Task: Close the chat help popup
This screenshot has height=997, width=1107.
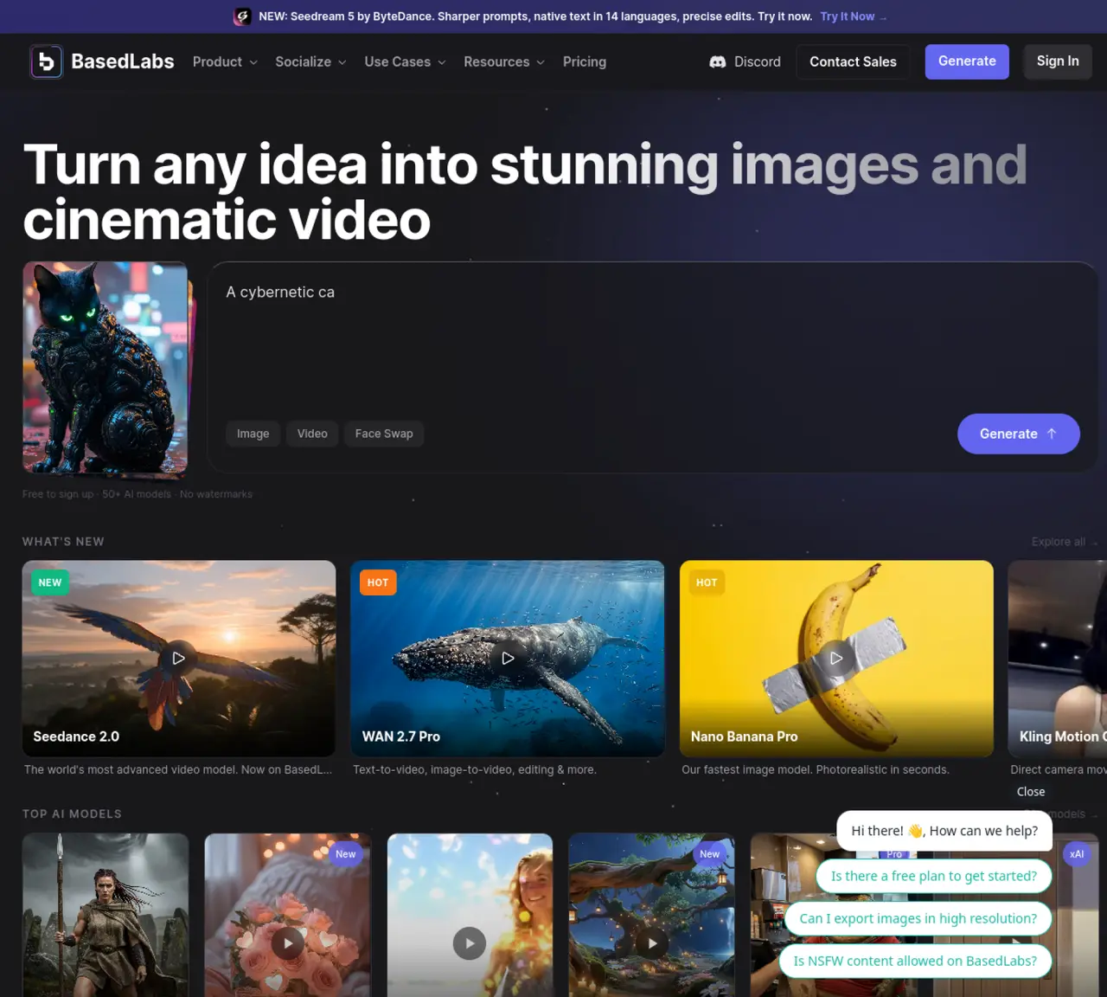Action: point(1031,792)
